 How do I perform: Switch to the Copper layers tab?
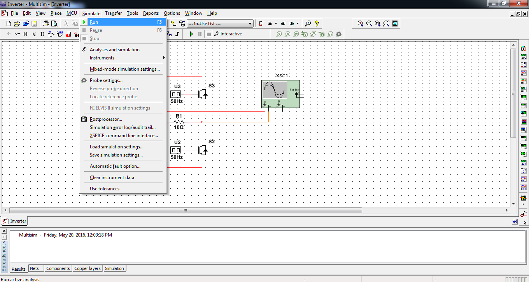click(88, 268)
